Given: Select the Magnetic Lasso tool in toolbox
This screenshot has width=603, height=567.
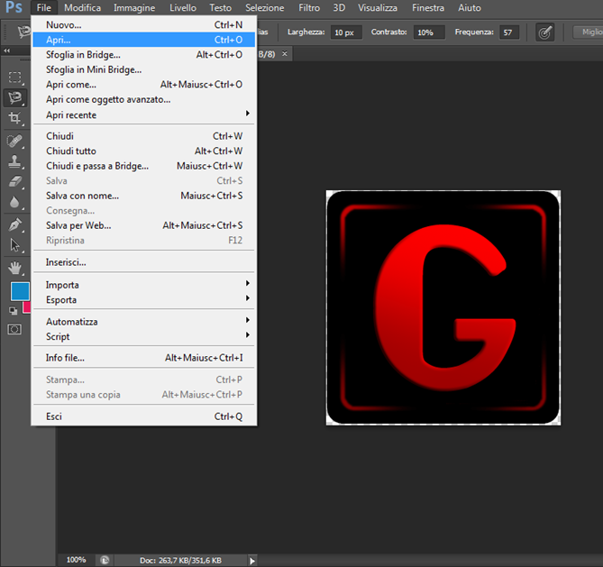Looking at the screenshot, I should 15,97.
